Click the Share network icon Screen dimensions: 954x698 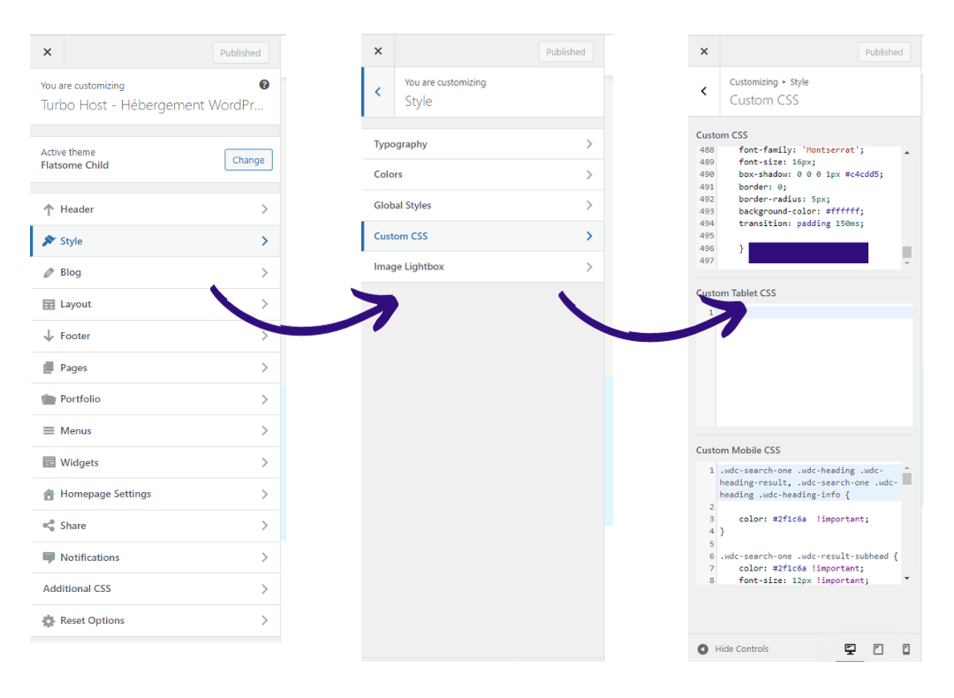49,526
